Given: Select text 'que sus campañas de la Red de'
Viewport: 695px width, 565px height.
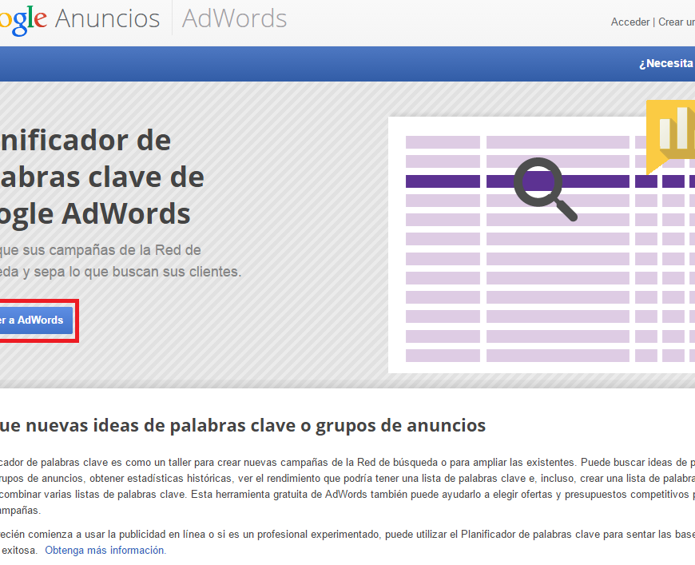Looking at the screenshot, I should tap(101, 250).
